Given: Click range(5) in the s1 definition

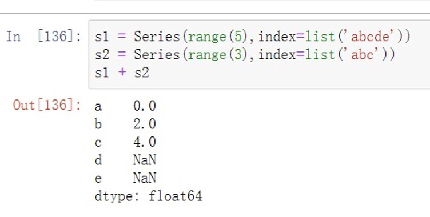Looking at the screenshot, I should point(214,37).
